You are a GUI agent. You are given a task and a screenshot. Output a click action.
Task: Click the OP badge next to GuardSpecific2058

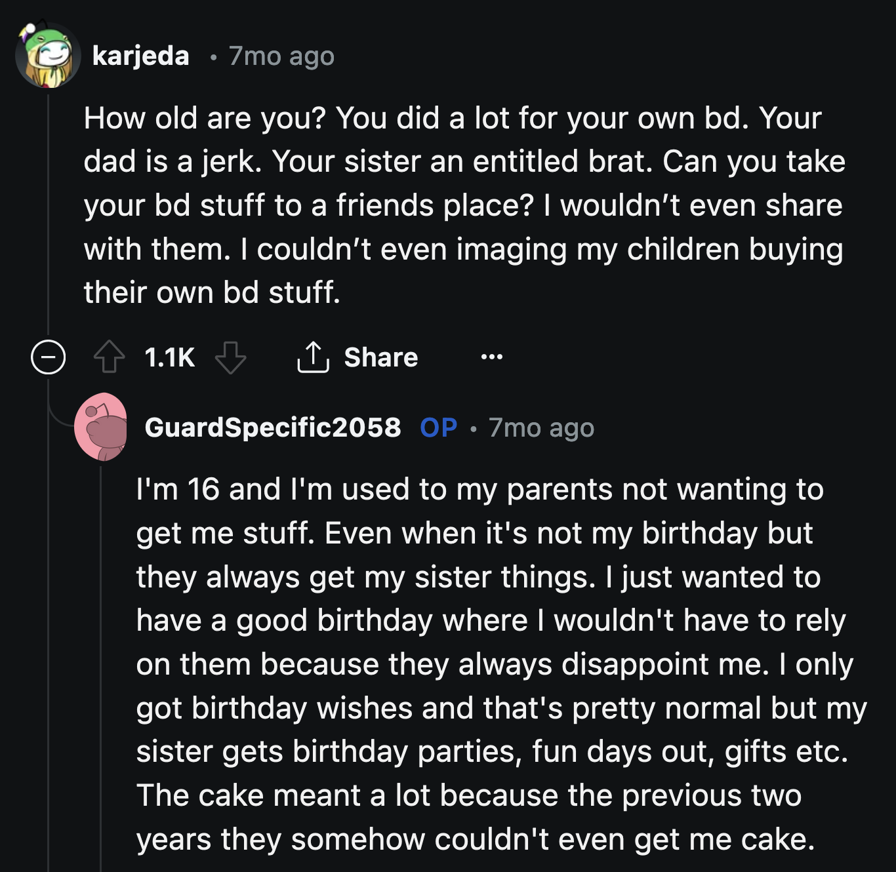pyautogui.click(x=438, y=428)
